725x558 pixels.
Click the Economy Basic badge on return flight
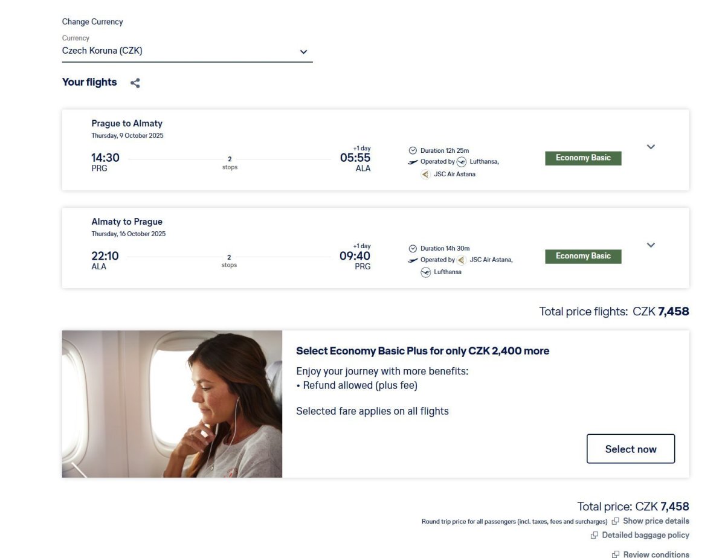(583, 257)
